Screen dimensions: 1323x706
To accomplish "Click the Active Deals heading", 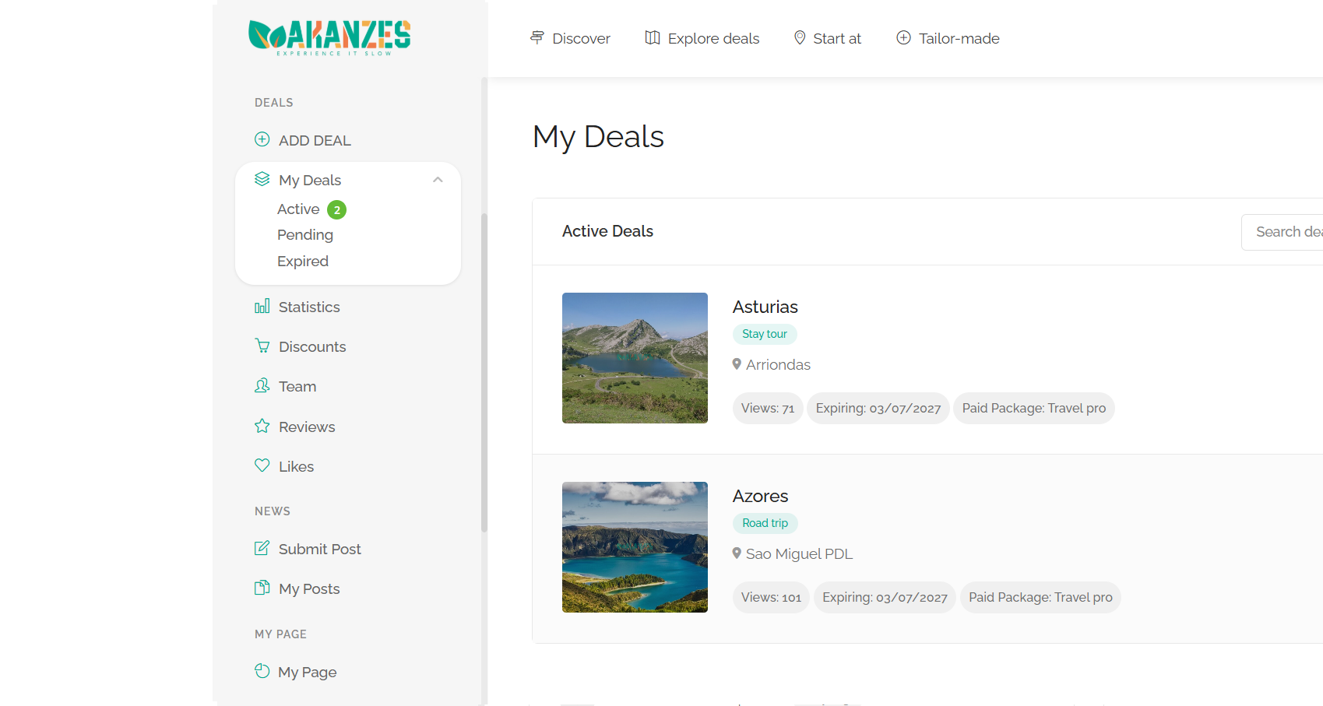I will (x=607, y=231).
